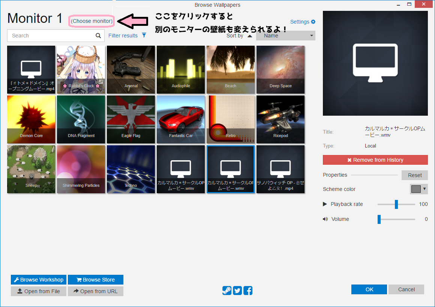Select the オトメ＊ドメイン .mp4 wallpaper
This screenshot has height=307, width=435.
(x=31, y=70)
